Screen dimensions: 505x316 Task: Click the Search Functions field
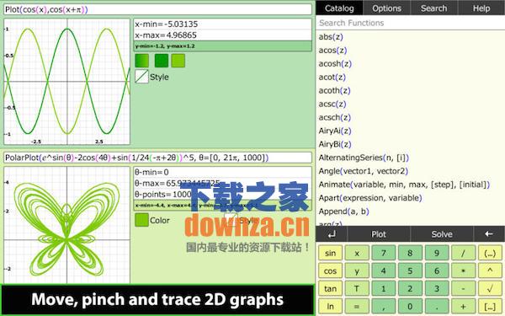pyautogui.click(x=411, y=23)
